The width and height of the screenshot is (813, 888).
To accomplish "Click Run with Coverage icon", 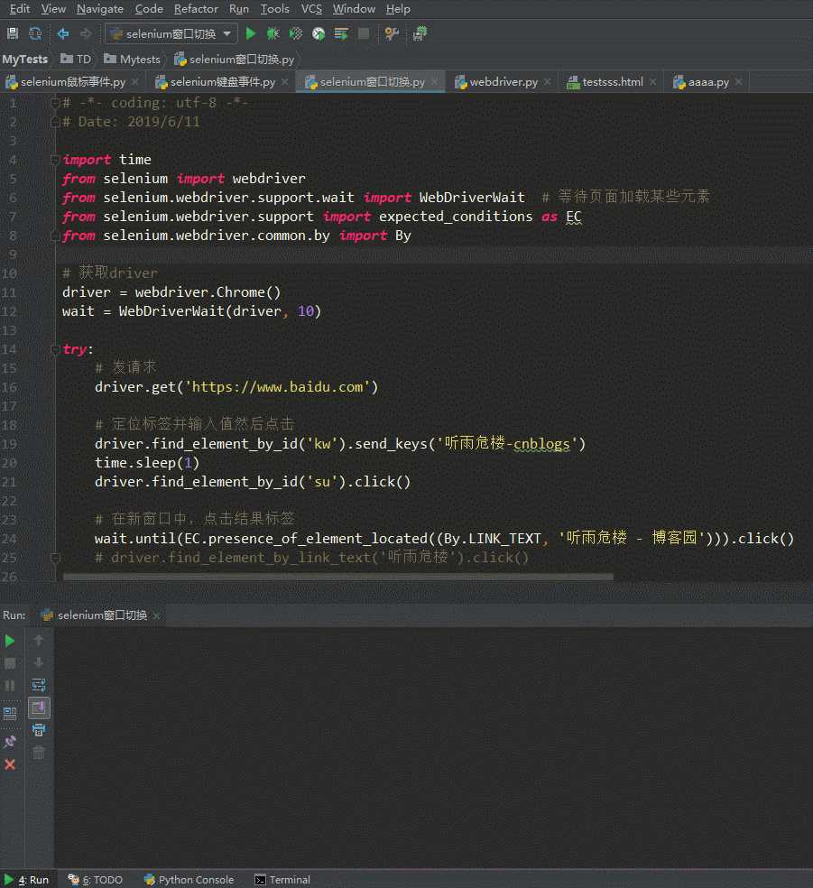I will (x=296, y=33).
